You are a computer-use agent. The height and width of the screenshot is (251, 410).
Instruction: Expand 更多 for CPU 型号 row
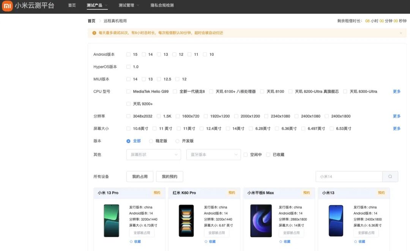397,91
